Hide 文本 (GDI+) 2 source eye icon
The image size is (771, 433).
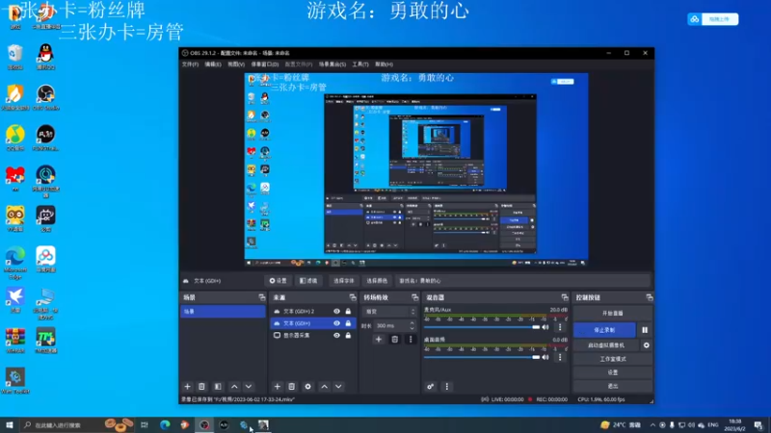coord(336,311)
